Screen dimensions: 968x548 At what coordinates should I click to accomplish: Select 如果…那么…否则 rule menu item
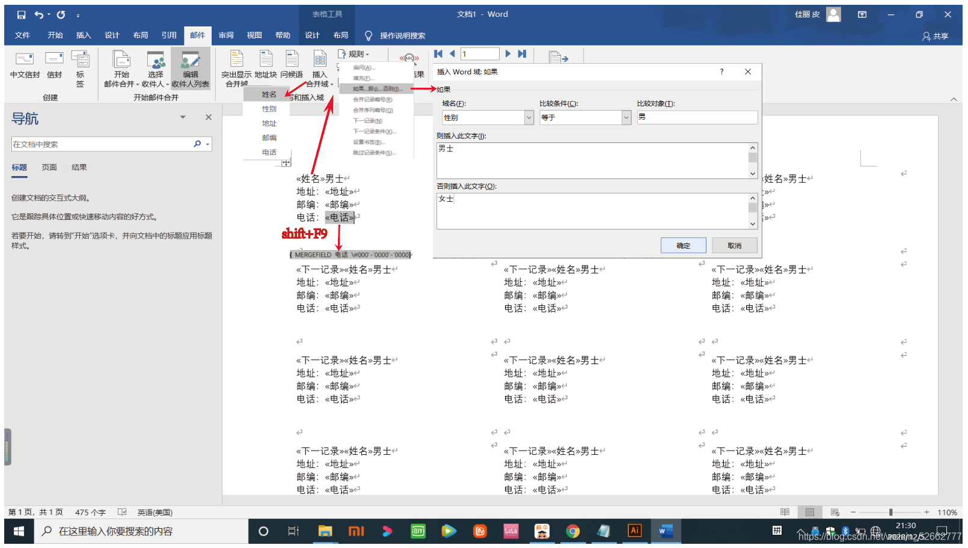coord(376,89)
